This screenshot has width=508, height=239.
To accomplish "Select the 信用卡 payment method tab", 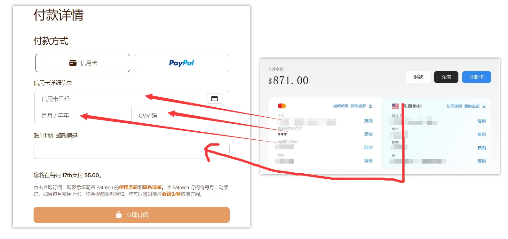I will [83, 63].
